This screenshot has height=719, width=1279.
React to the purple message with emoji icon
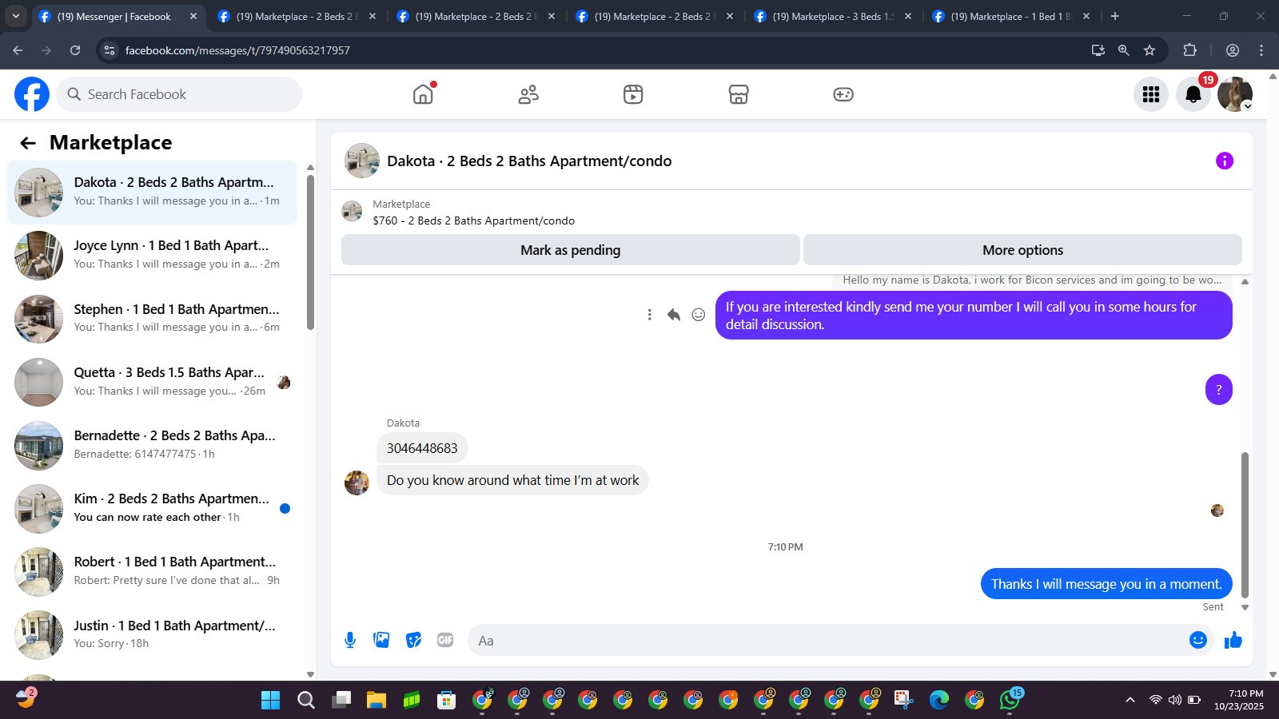(x=699, y=315)
